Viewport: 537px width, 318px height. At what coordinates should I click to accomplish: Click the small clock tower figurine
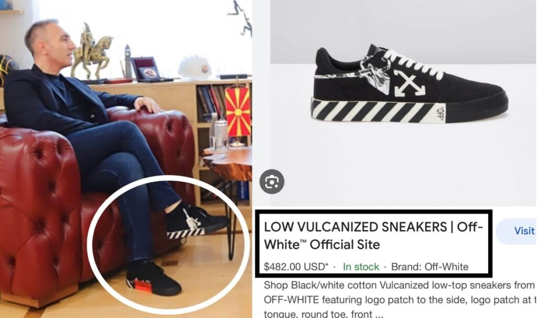(x=127, y=61)
